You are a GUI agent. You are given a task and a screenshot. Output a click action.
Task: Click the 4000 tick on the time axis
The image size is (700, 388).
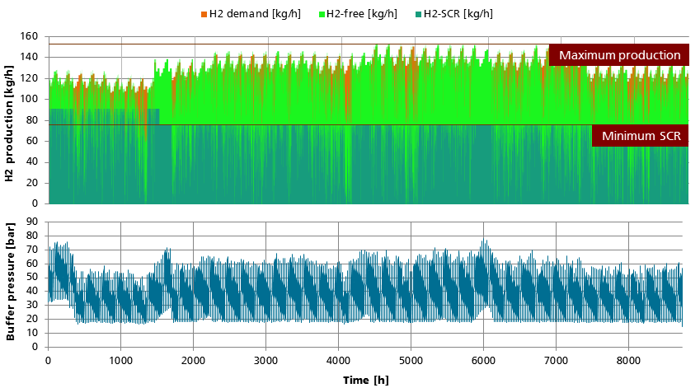338,360
